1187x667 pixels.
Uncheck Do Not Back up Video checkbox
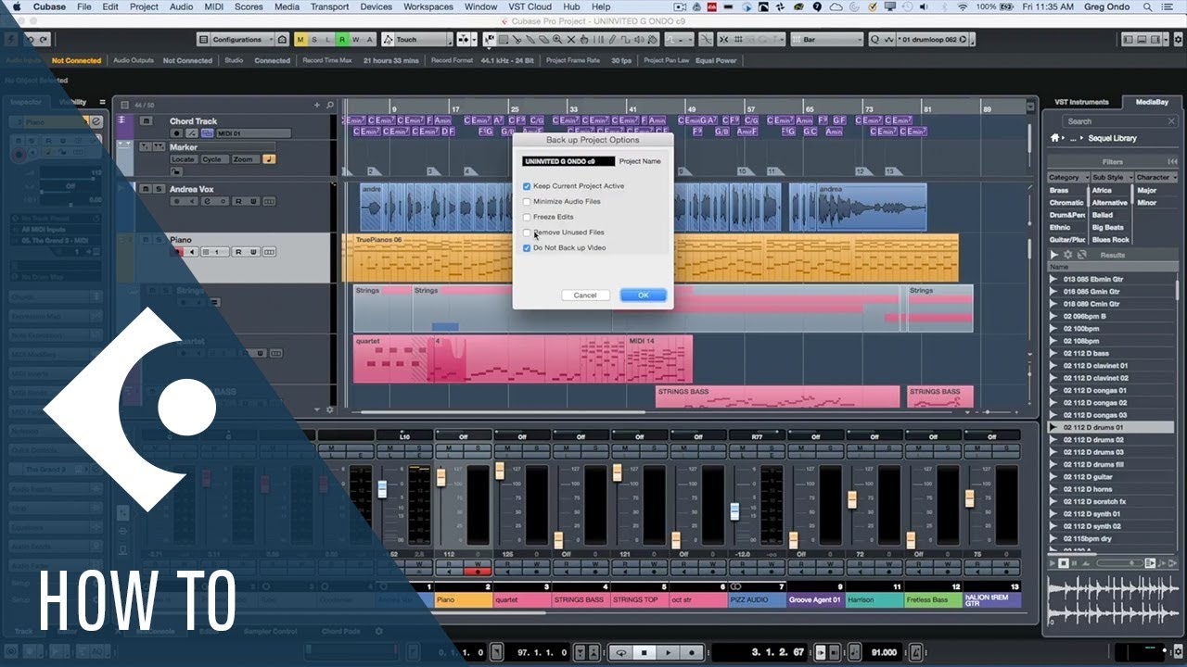pos(527,248)
